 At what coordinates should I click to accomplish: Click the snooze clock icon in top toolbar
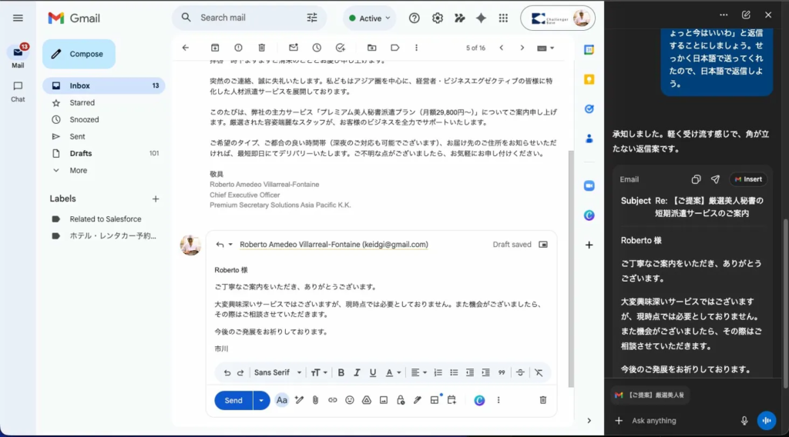(x=317, y=48)
